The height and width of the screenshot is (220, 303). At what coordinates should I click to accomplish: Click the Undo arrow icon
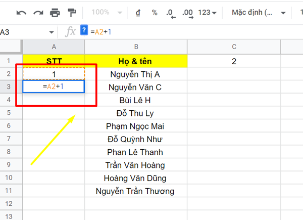coord(21,13)
